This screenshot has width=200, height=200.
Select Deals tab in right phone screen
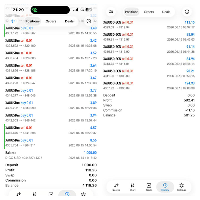click(x=166, y=12)
